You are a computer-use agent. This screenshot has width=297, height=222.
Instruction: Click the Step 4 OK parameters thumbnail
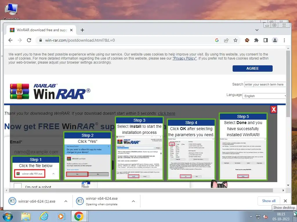(x=191, y=149)
